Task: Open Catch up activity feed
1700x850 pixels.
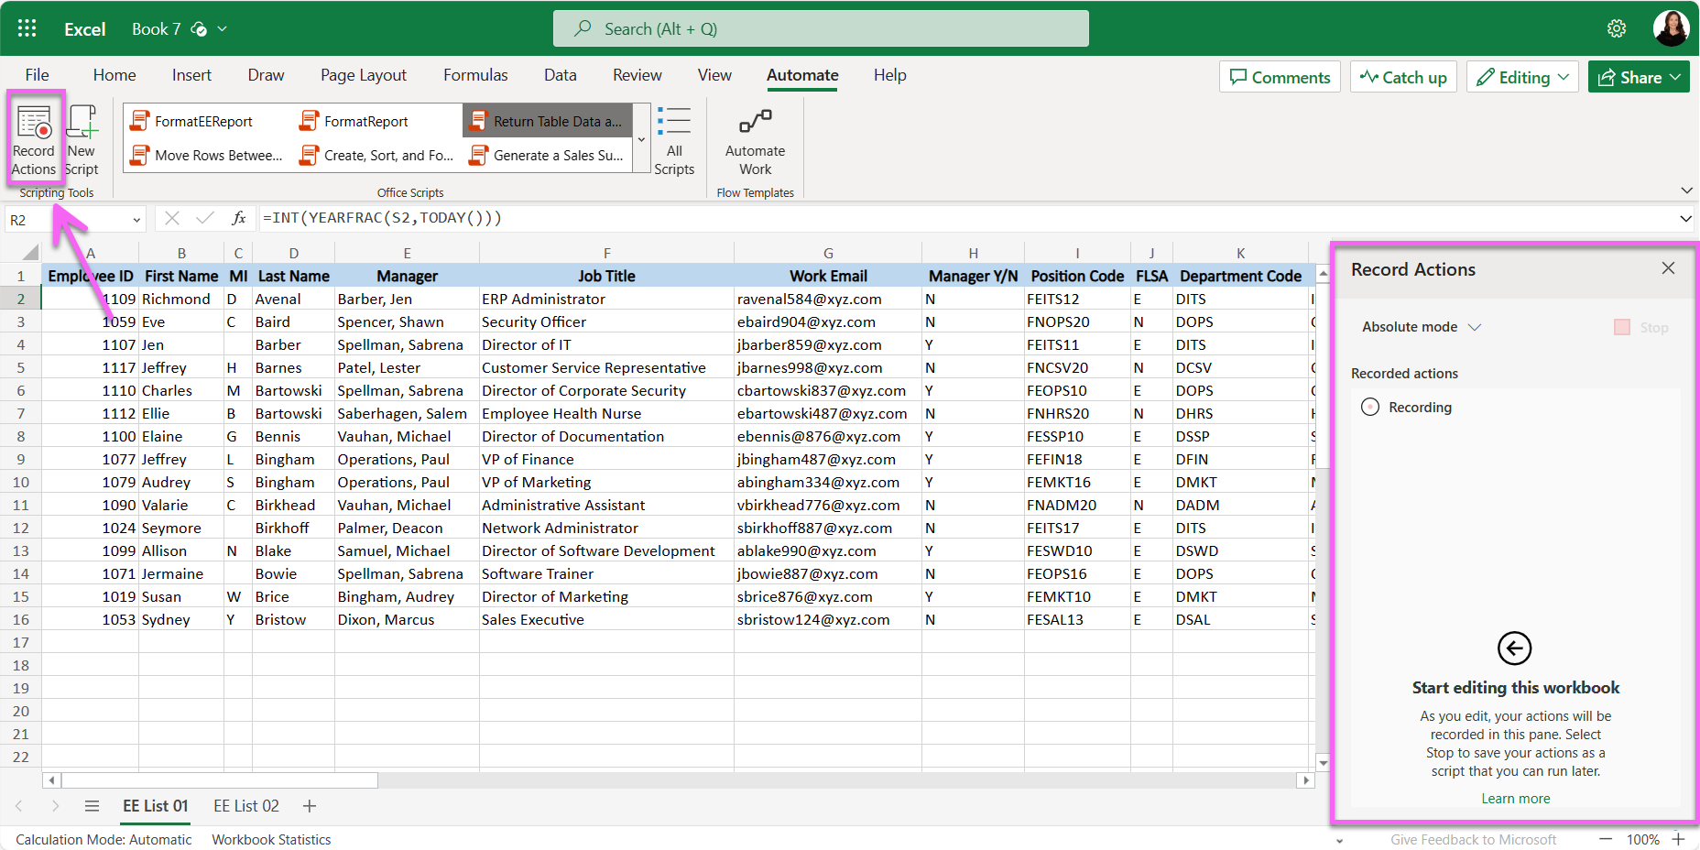Action: click(x=1402, y=76)
